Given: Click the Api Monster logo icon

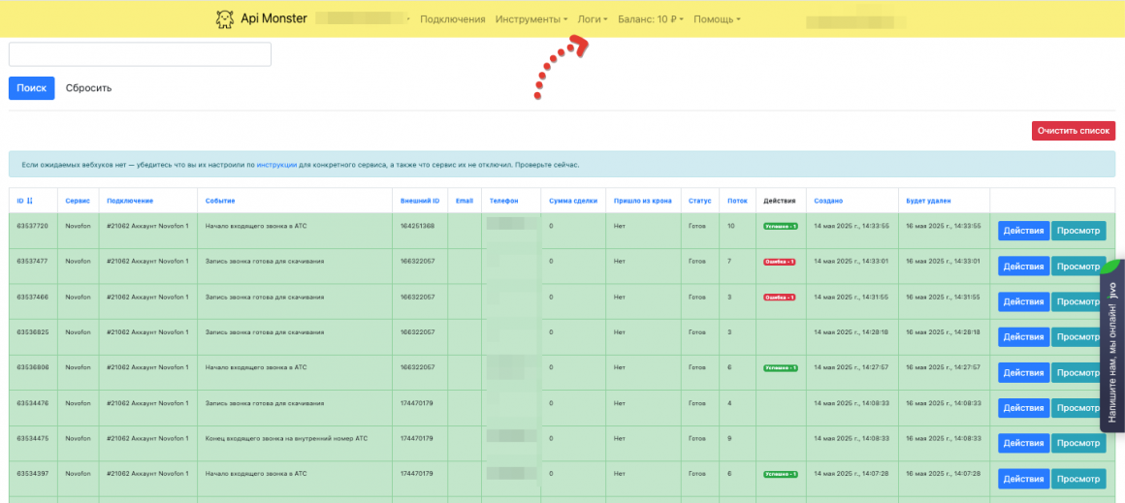Looking at the screenshot, I should [225, 18].
